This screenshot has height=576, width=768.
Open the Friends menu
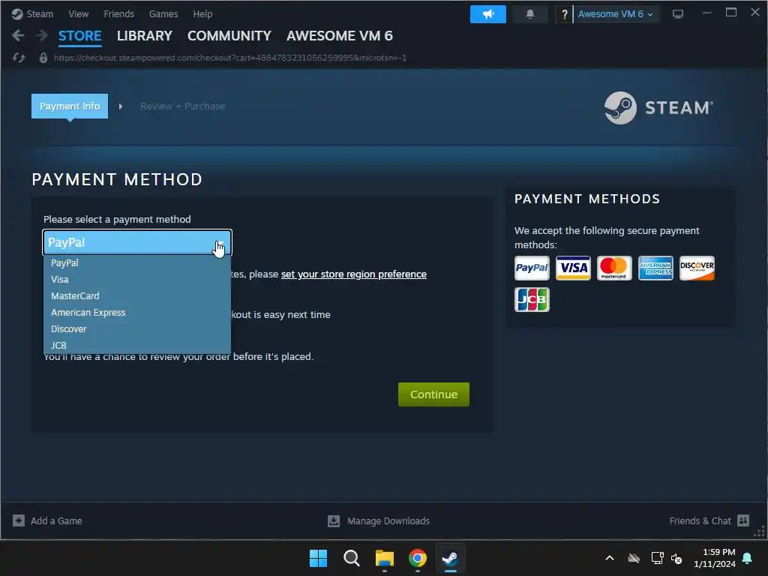(118, 13)
